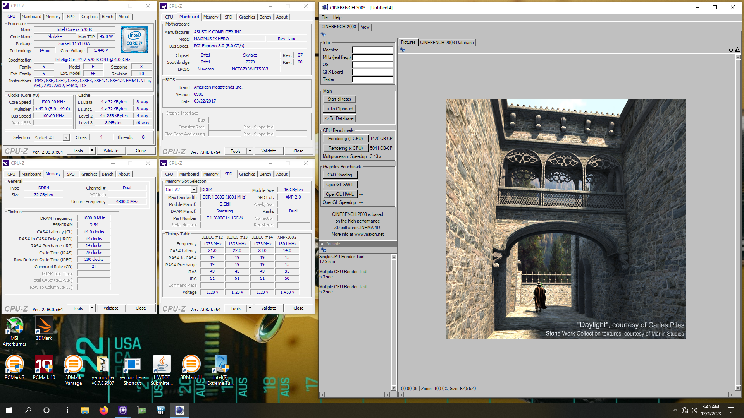Screen dimensions: 744x418
Task: Click the GFX-Board input field
Action: 372,72
